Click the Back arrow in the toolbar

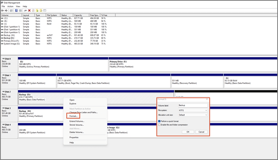click(x=3, y=11)
